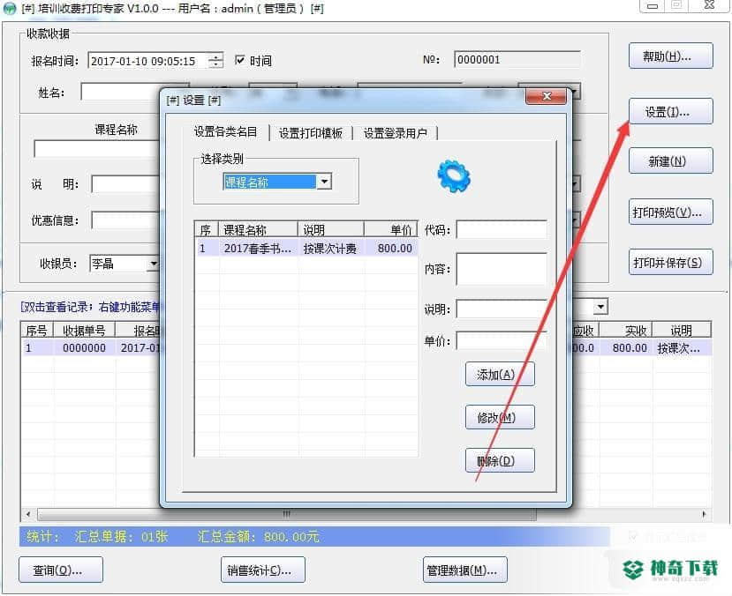This screenshot has width=732, height=596.
Task: Expand the 收银员 dropdown showing 李晶
Action: (153, 264)
